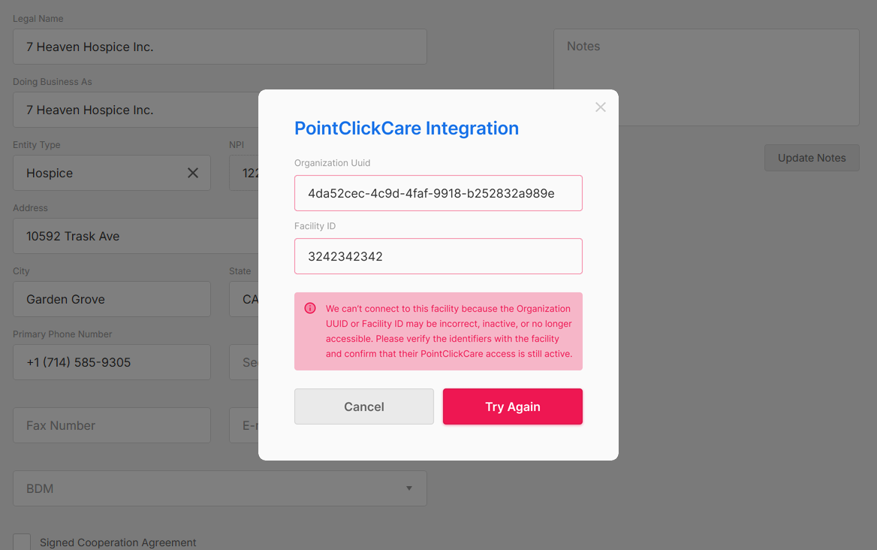Edit the Facility ID field

click(438, 256)
